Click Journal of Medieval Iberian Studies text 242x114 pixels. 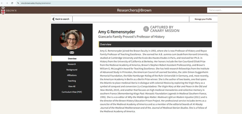click(170, 108)
